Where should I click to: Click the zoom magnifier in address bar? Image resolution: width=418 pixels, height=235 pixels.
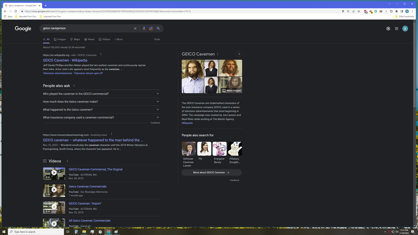348,11
